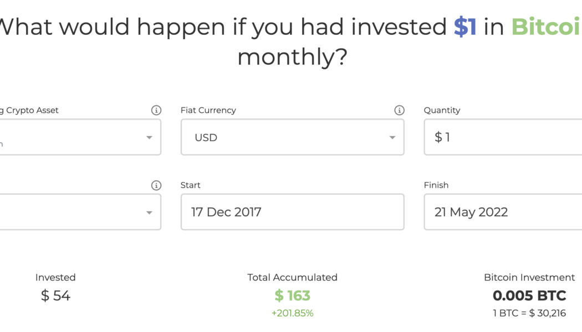
Task: Open the Fiat Currency dropdown
Action: 292,137
